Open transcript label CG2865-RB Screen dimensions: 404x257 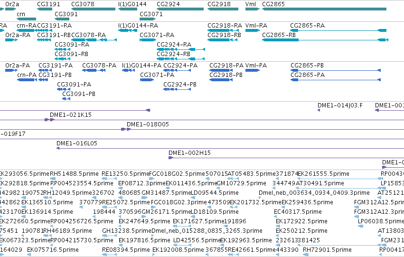click(279, 35)
